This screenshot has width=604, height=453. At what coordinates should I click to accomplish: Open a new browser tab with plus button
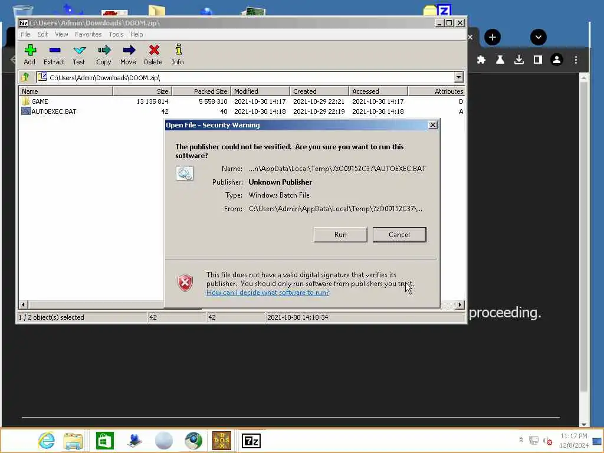[493, 37]
